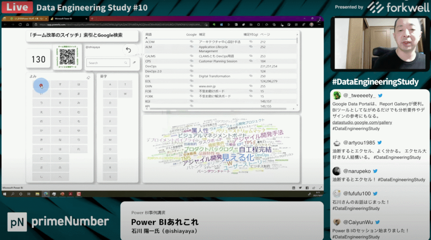Toggle the す slicer tile
Viewport: 431px width, 240px height.
60,84
